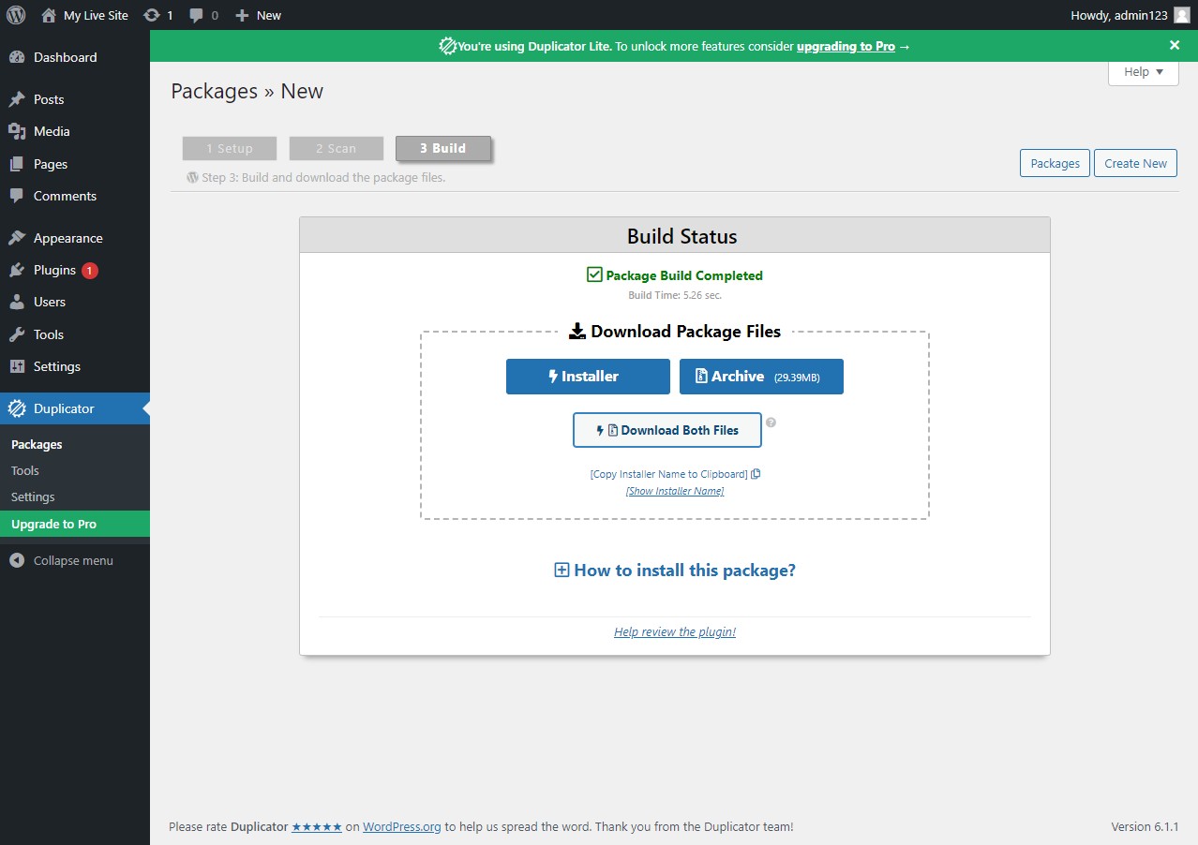Screen dimensions: 1198x845
Task: Click the Duplicator gear icon
Action: pos(17,408)
